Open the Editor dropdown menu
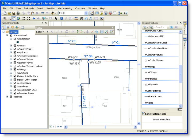The image size is (192, 138). pyautogui.click(x=40, y=32)
